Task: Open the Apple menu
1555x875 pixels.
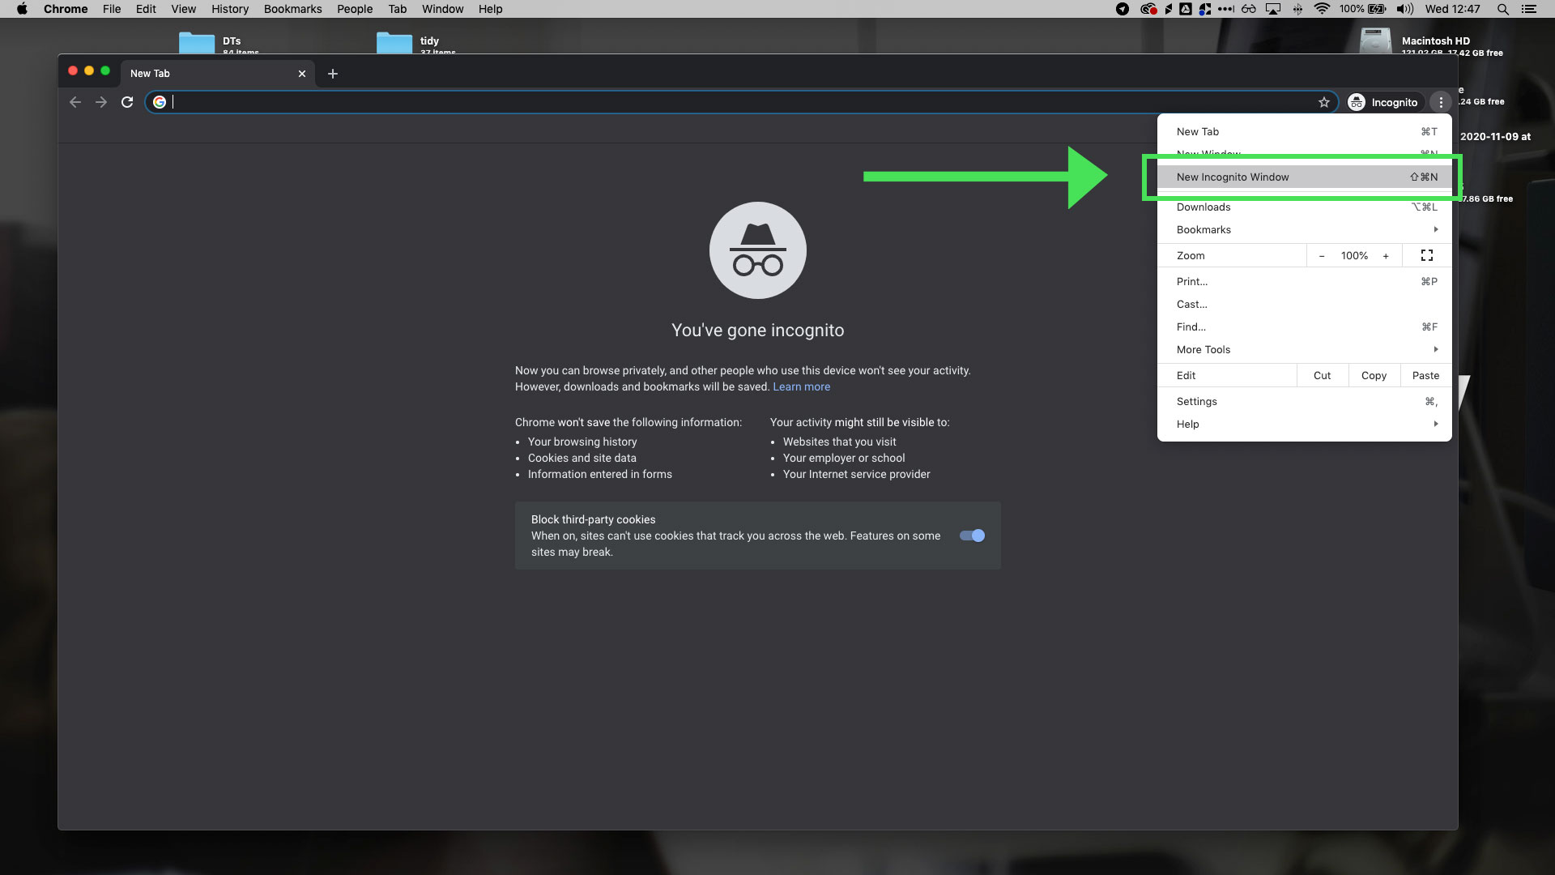Action: click(x=22, y=9)
